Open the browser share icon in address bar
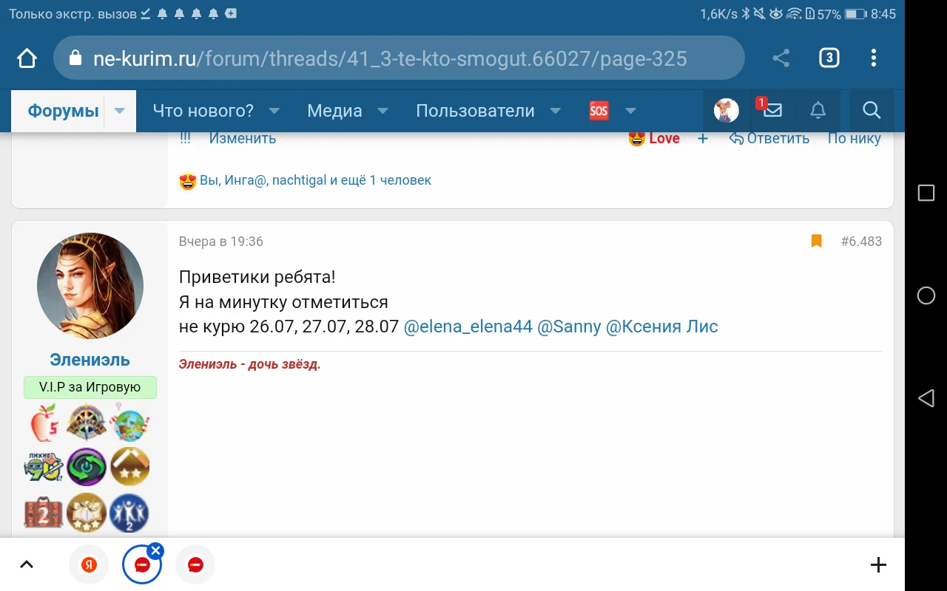Viewport: 947px width, 591px height. 780,58
